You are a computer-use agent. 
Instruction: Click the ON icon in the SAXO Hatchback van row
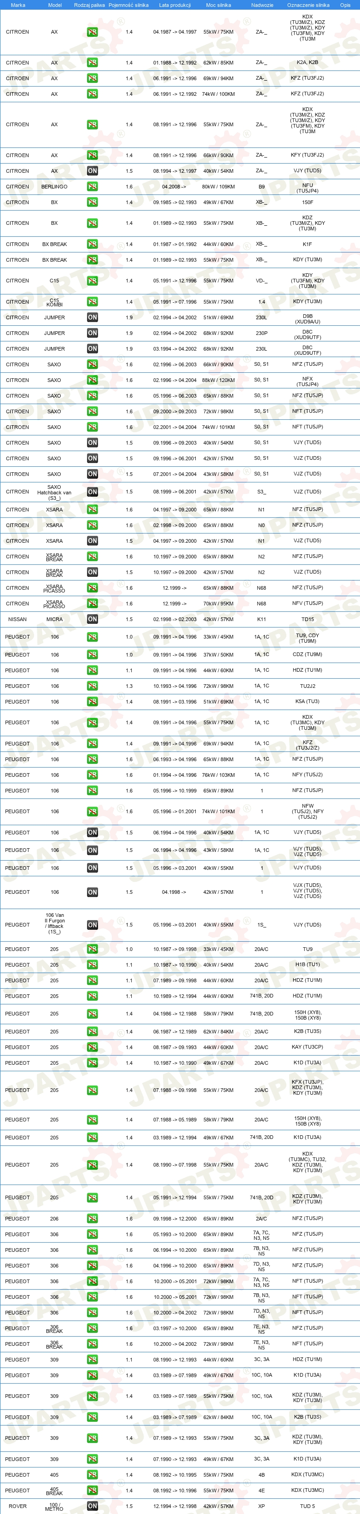point(92,492)
